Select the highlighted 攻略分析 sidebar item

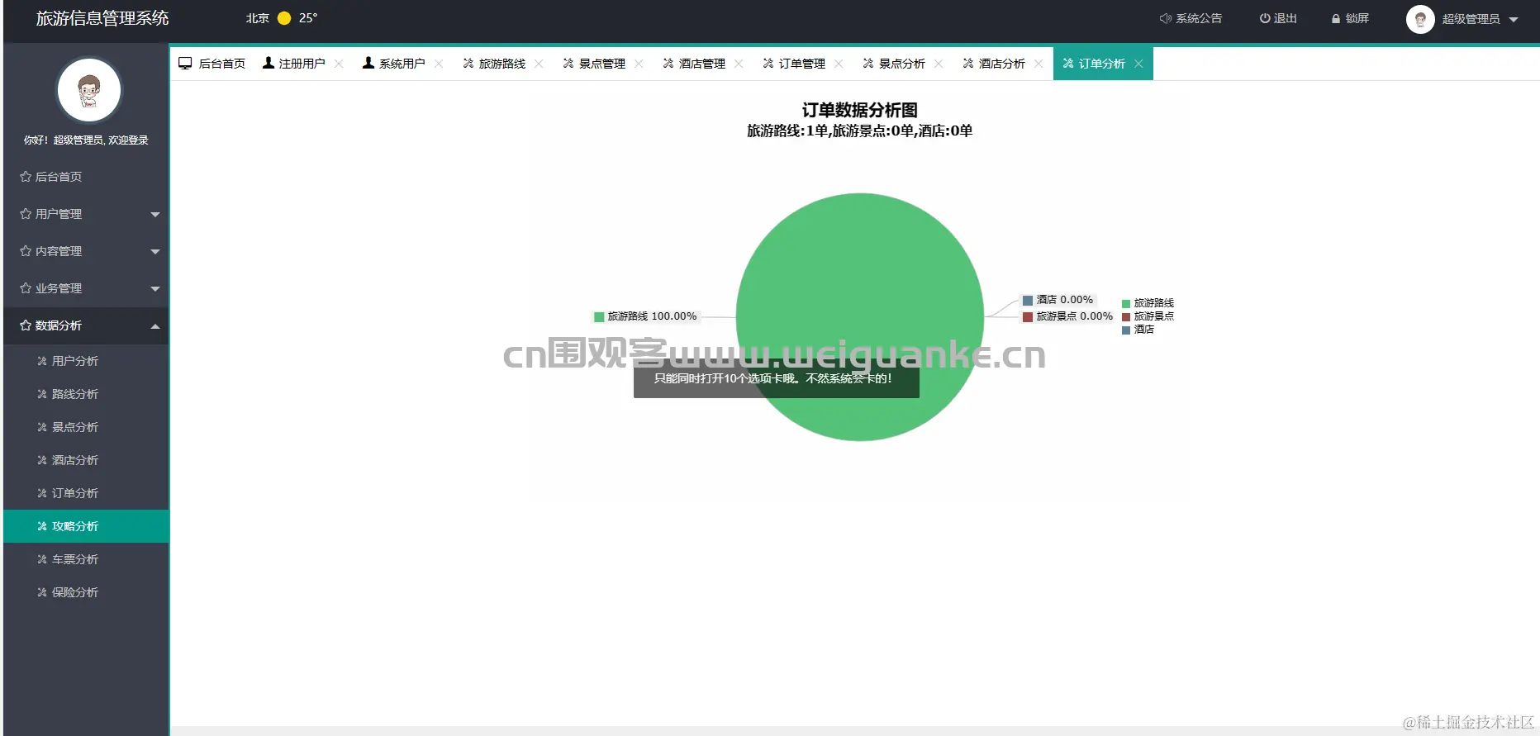(86, 526)
